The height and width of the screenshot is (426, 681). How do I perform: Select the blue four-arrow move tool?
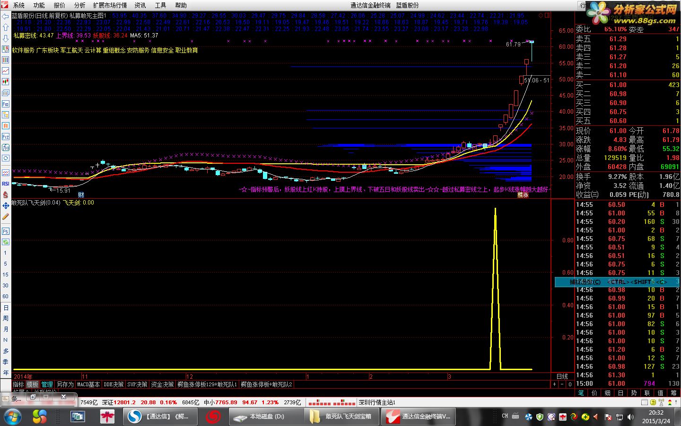pyautogui.click(x=6, y=205)
